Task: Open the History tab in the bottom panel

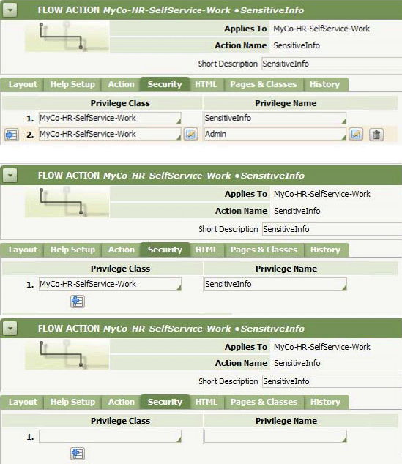Action: tap(325, 402)
